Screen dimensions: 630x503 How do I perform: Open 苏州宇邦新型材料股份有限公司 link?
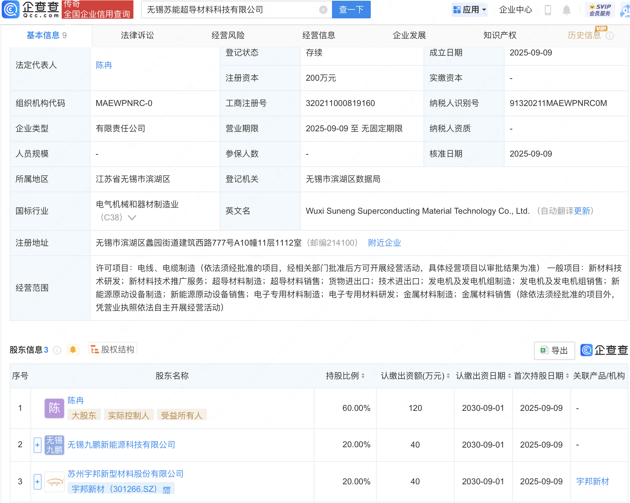[x=125, y=474]
